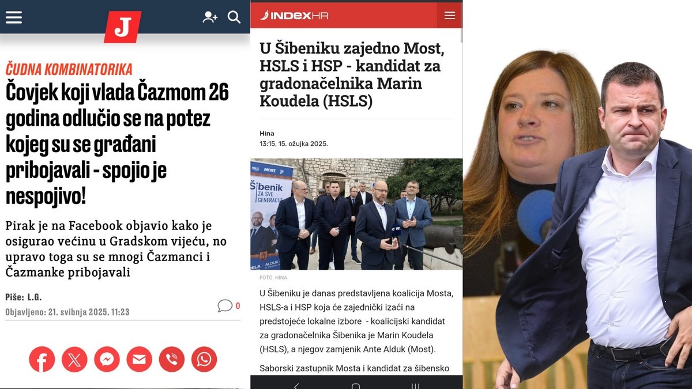Share article by email icon
Viewport: 692px width, 389px height.
(139, 359)
